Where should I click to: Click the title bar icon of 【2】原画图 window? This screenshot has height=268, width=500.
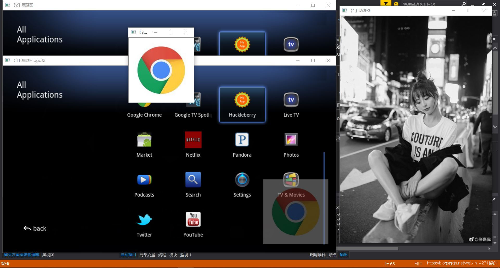[x=8, y=5]
